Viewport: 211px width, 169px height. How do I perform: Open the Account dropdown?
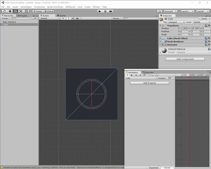(171, 11)
